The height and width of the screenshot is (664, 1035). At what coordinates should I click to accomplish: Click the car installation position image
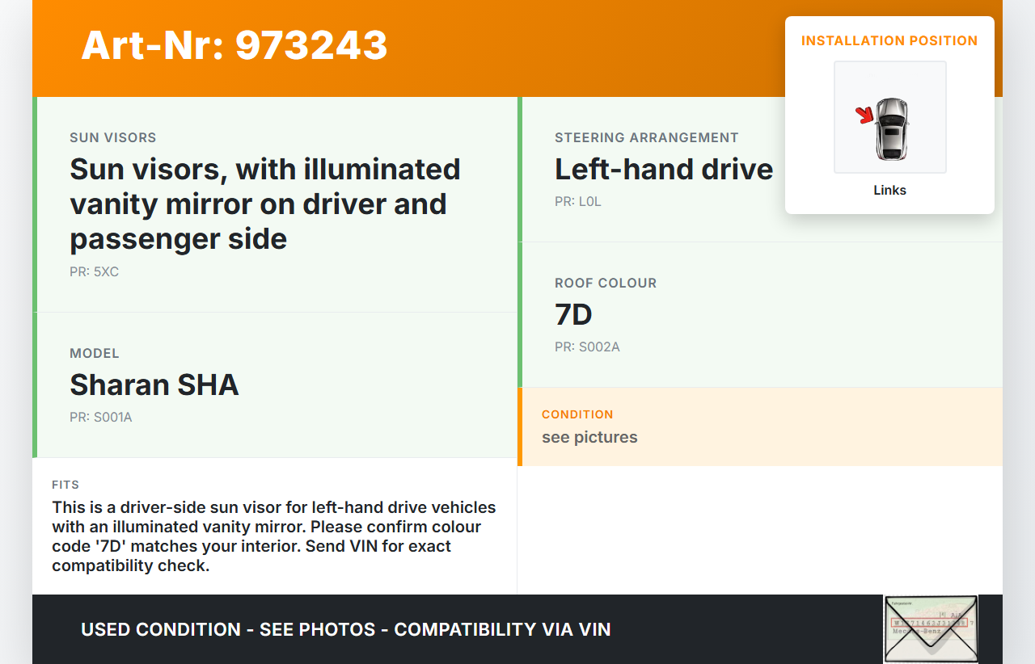[889, 117]
